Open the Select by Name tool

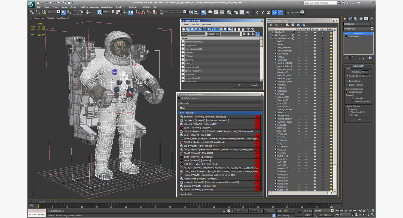(x=69, y=12)
